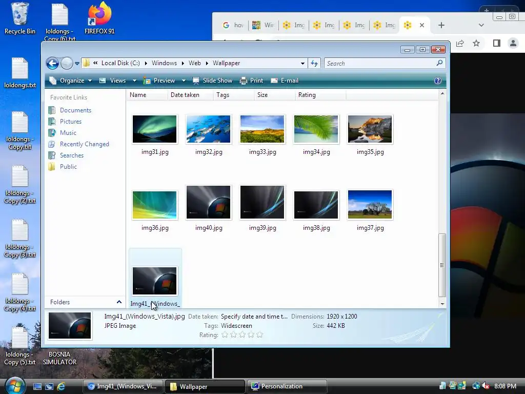Select FIREFOX 91 desktop shortcut
The height and width of the screenshot is (394, 525).
pyautogui.click(x=99, y=18)
